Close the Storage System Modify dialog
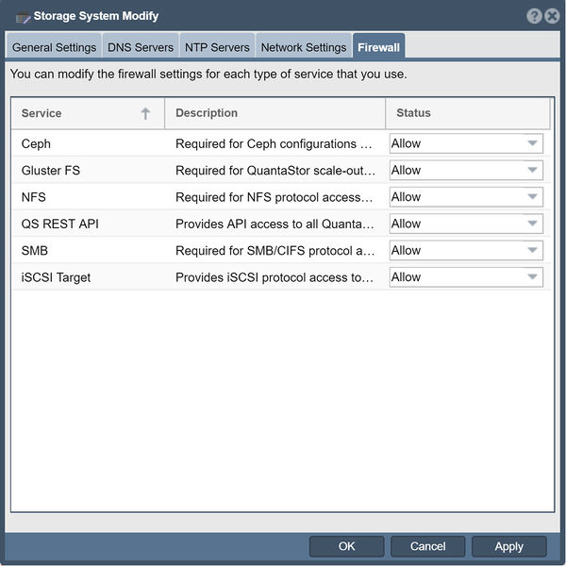 point(552,16)
